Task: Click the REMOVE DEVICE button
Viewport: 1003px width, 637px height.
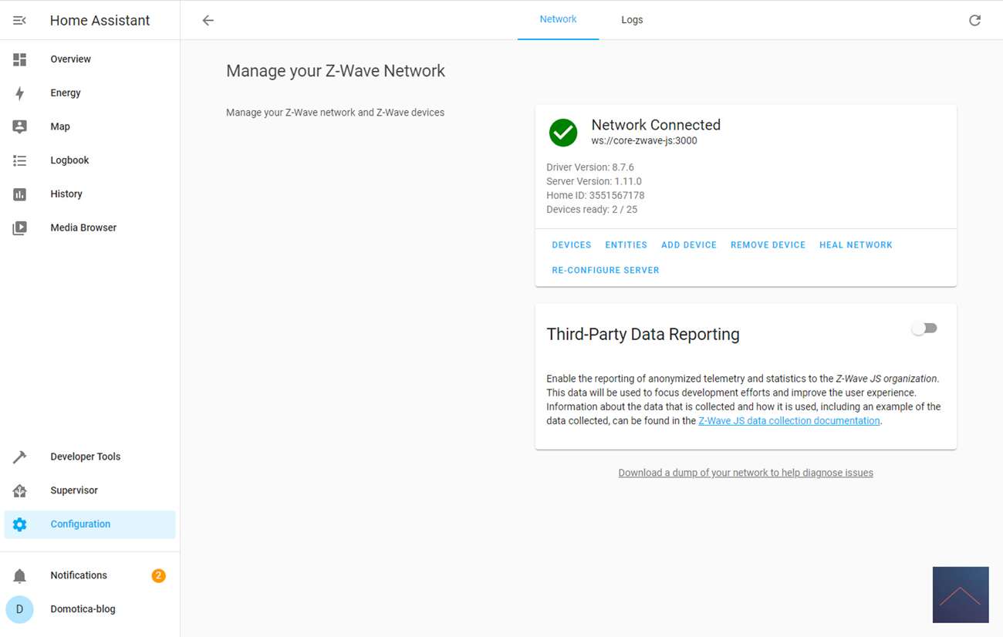Action: [768, 245]
